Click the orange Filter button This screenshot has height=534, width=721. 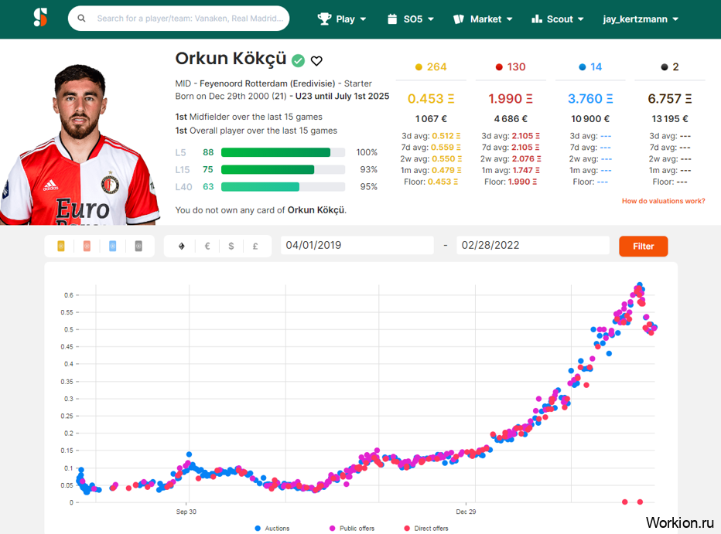[x=644, y=246]
